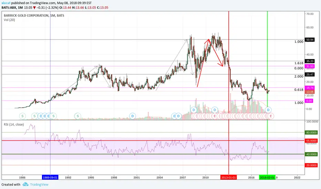Screen dimensions: 321x189
Task: Click the last E earnings marker near 2018
Action: pyautogui.click(x=271, y=116)
